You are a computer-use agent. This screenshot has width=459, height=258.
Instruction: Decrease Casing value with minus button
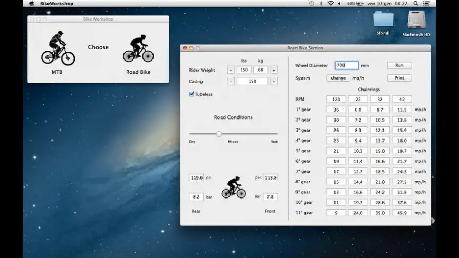(x=231, y=82)
